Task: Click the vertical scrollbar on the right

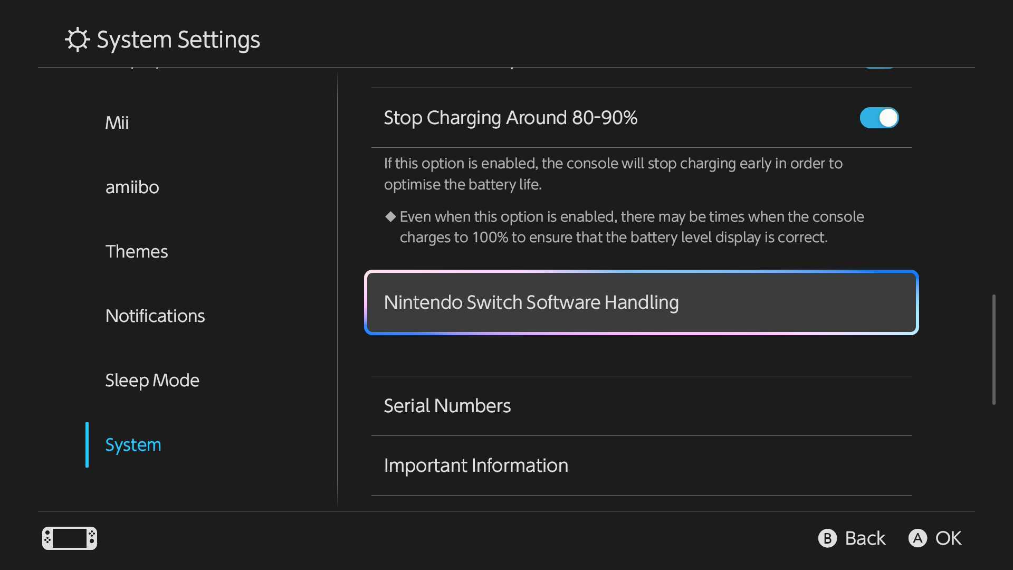Action: click(993, 349)
